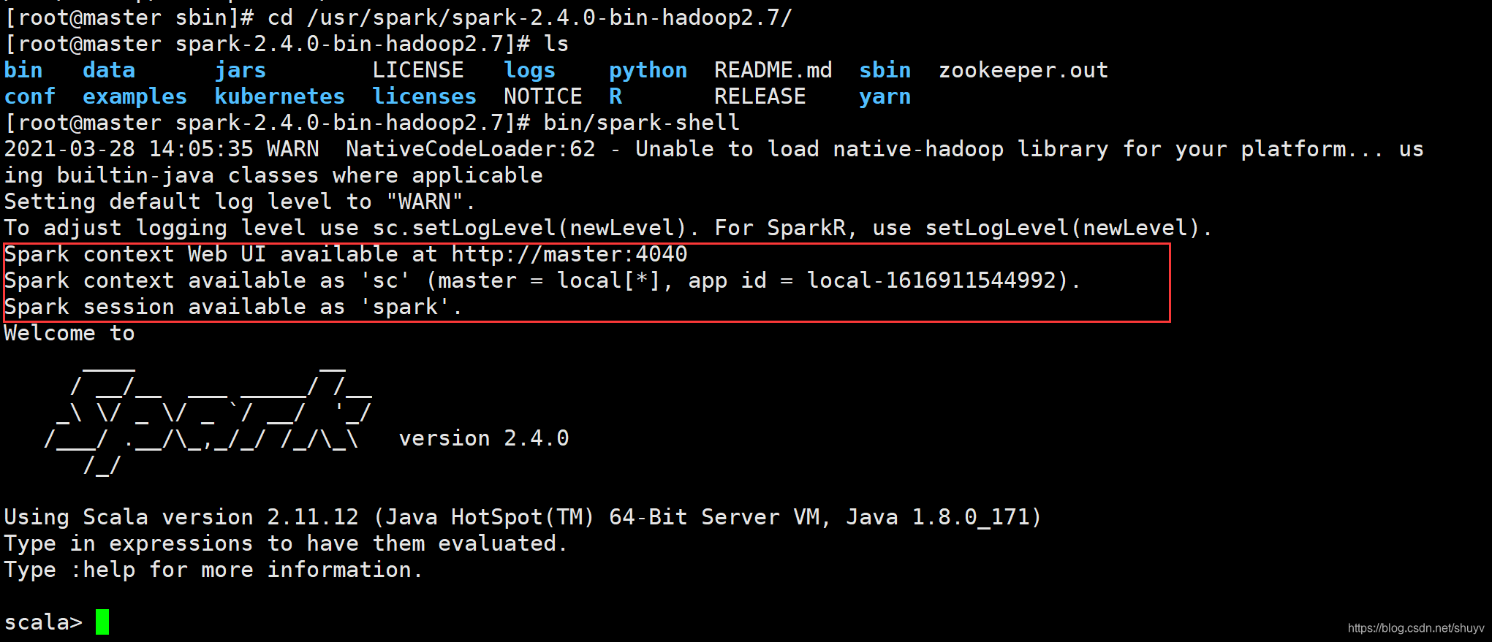Screen dimensions: 1492x642
Task: Click 'Type in expressions to have them evaluated.'
Action: click(x=287, y=544)
